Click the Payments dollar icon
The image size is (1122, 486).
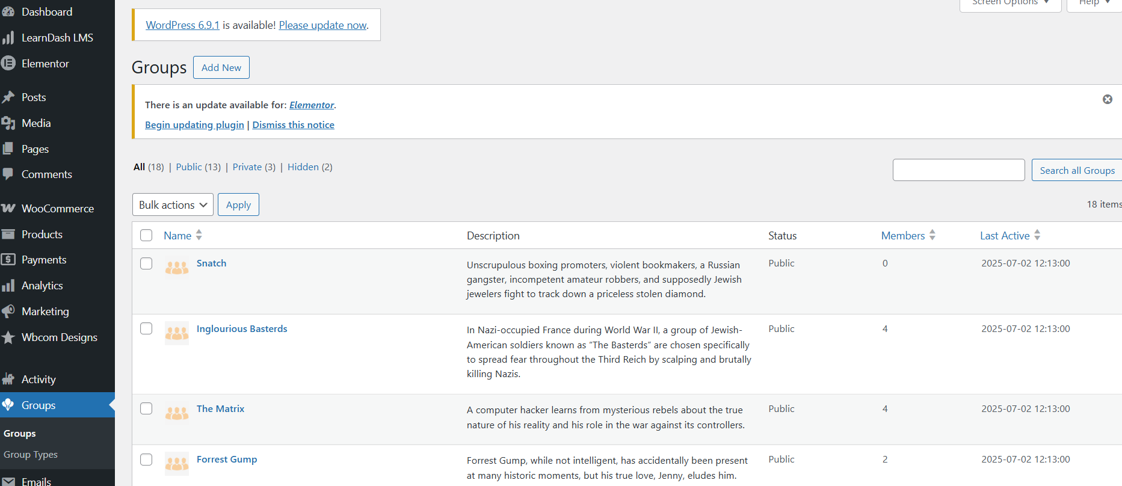pos(8,259)
